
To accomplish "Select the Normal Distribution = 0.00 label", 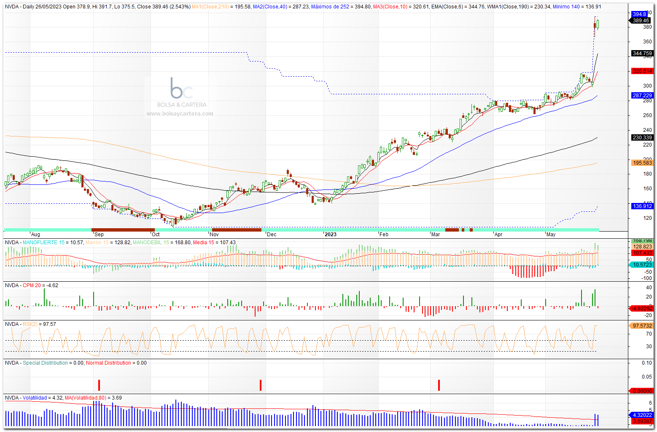I will [x=116, y=363].
